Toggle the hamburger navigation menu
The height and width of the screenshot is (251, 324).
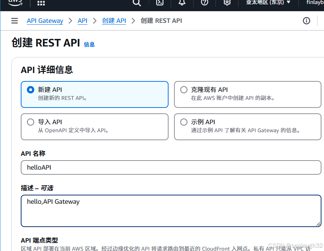click(15, 21)
